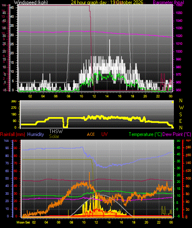The image size is (192, 228).
Task: Click the 12 hour label under the windspeed graph
Action: point(94,96)
